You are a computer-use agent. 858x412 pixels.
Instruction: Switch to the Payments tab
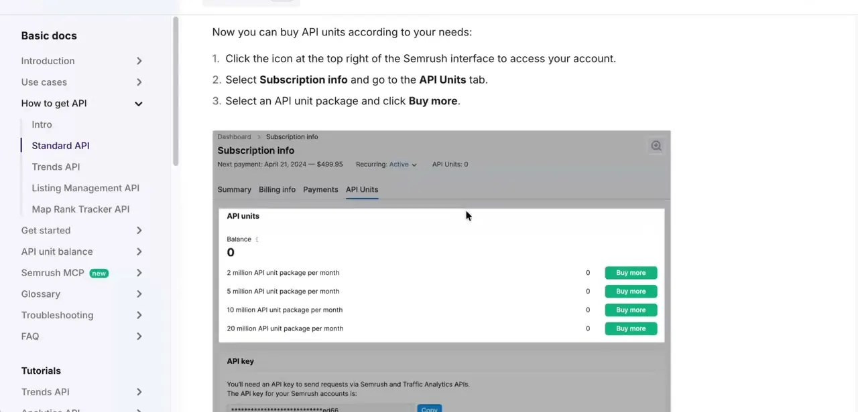[x=320, y=190]
